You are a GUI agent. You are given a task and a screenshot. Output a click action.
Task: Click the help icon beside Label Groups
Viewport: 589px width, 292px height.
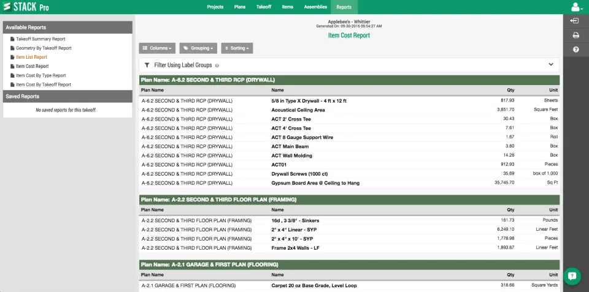(217, 66)
